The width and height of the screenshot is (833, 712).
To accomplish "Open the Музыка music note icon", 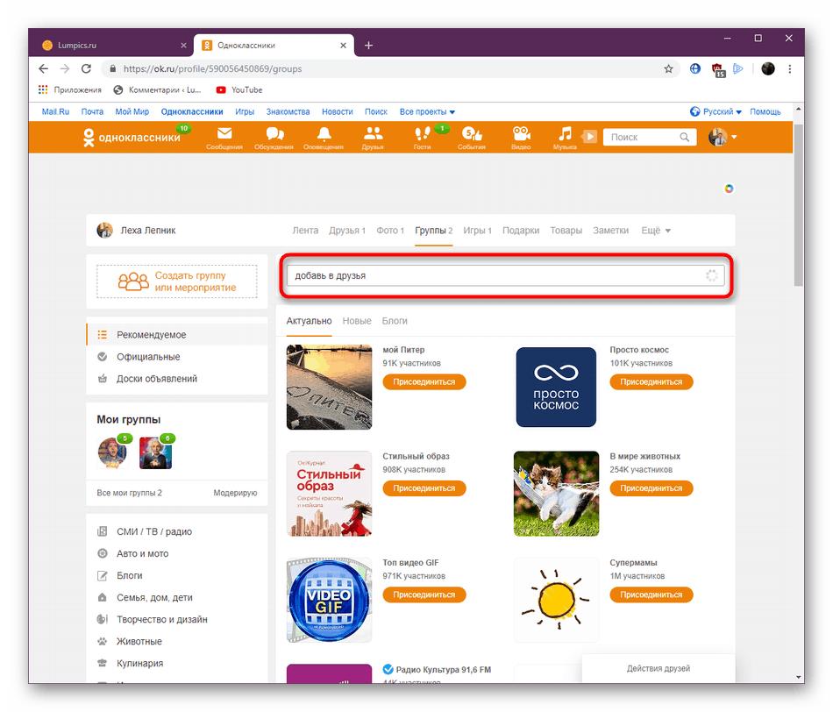I will pyautogui.click(x=565, y=138).
